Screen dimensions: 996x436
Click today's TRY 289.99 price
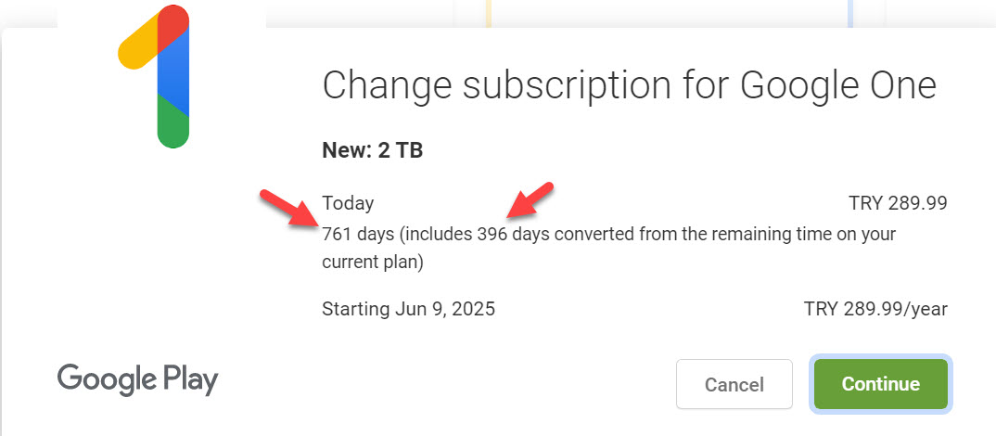coord(898,203)
